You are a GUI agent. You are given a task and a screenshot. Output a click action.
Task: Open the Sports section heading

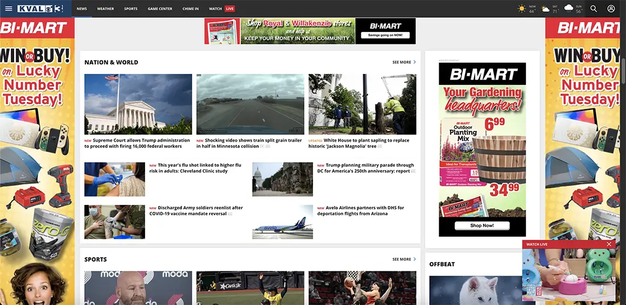[96, 259]
